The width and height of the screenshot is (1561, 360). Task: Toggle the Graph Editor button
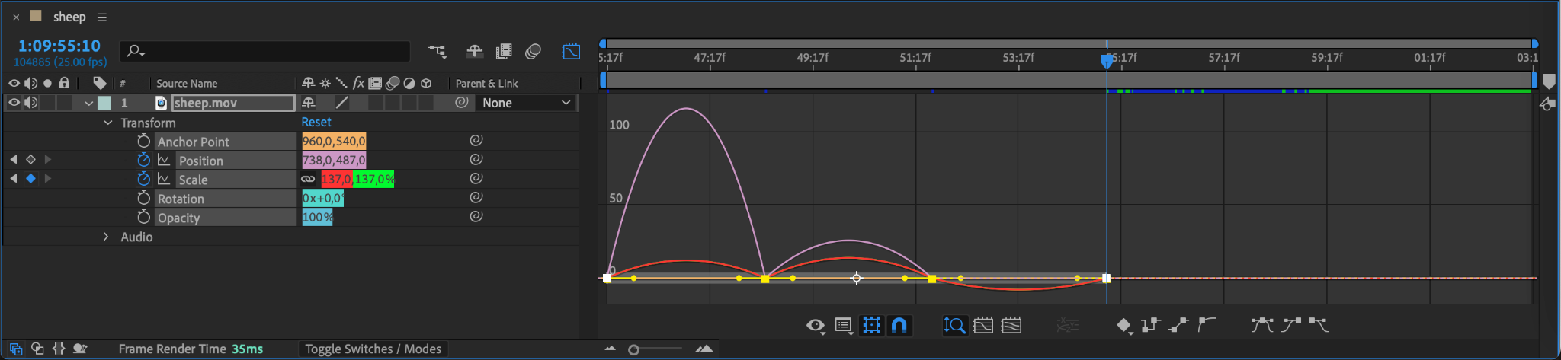[571, 51]
